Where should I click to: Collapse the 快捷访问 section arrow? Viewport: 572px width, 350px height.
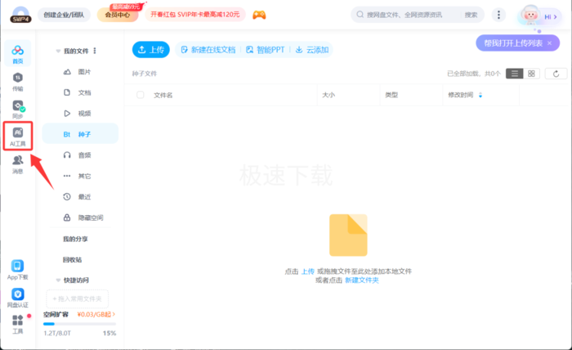pyautogui.click(x=58, y=280)
